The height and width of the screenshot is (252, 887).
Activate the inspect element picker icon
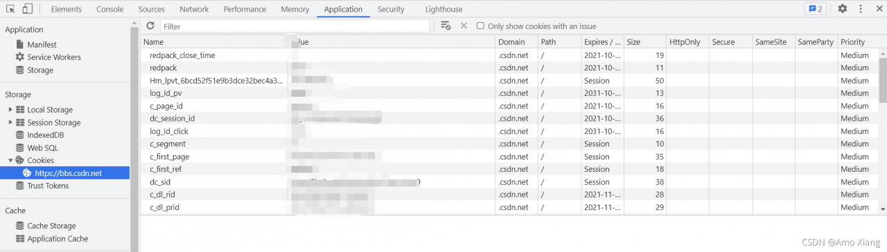tap(11, 9)
